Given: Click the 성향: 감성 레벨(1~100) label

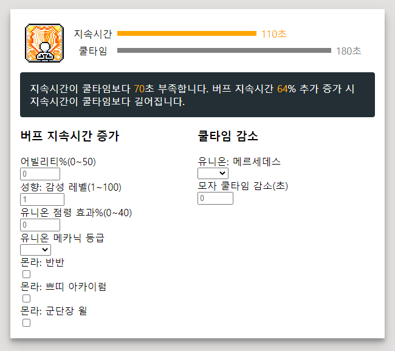Looking at the screenshot, I should click(x=70, y=187).
